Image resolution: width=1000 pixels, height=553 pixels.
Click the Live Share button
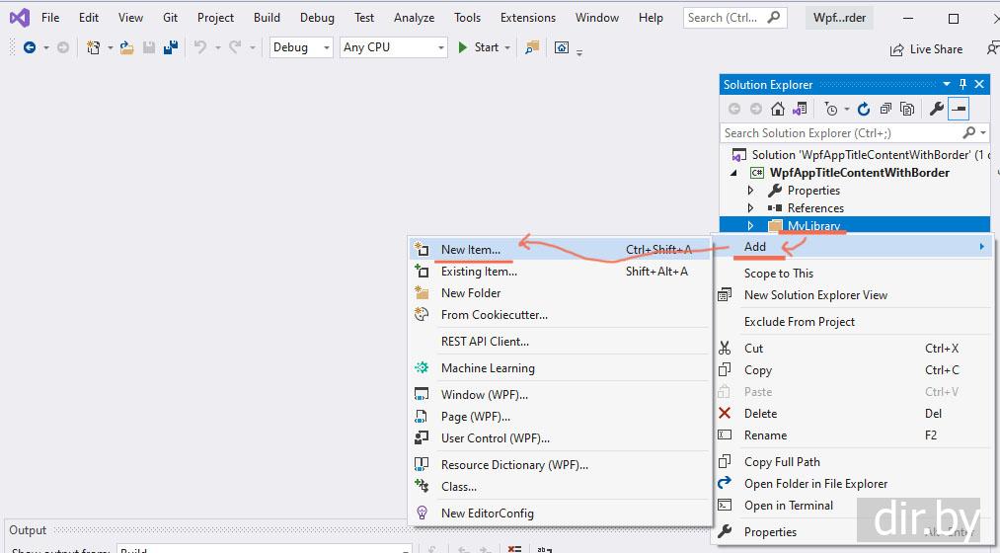926,49
